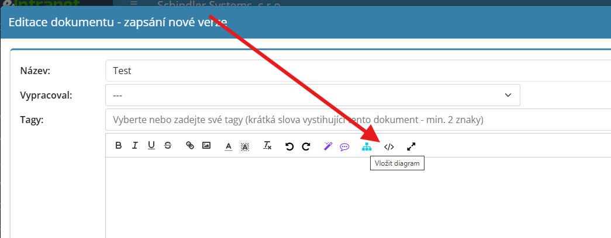Click the Název field containing Test
The image size is (611, 238).
[x=351, y=71]
